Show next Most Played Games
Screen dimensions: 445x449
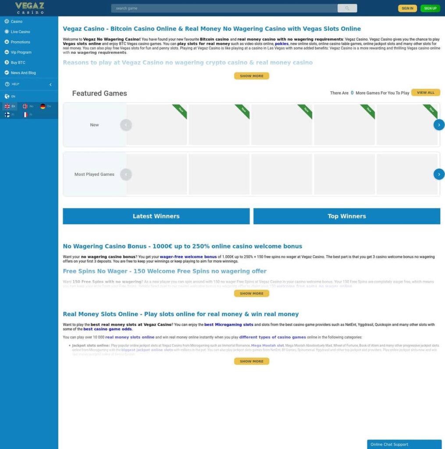tap(439, 174)
